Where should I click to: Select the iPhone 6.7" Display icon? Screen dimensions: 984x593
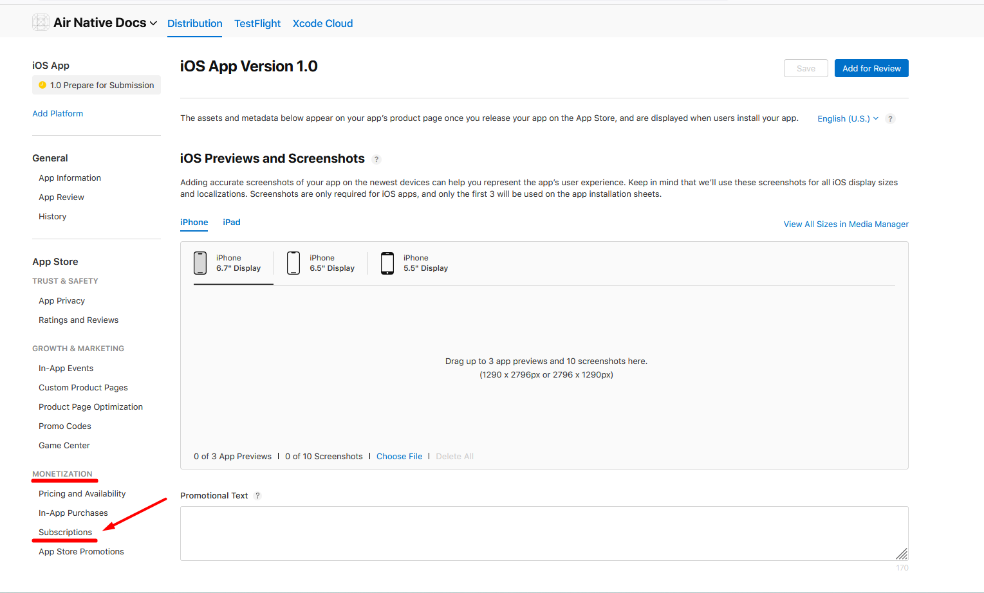click(x=200, y=263)
